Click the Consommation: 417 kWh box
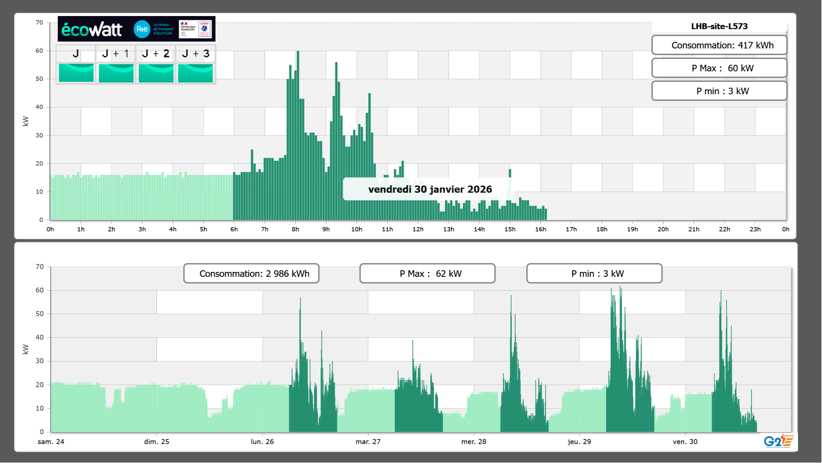822x463 pixels. 719,45
